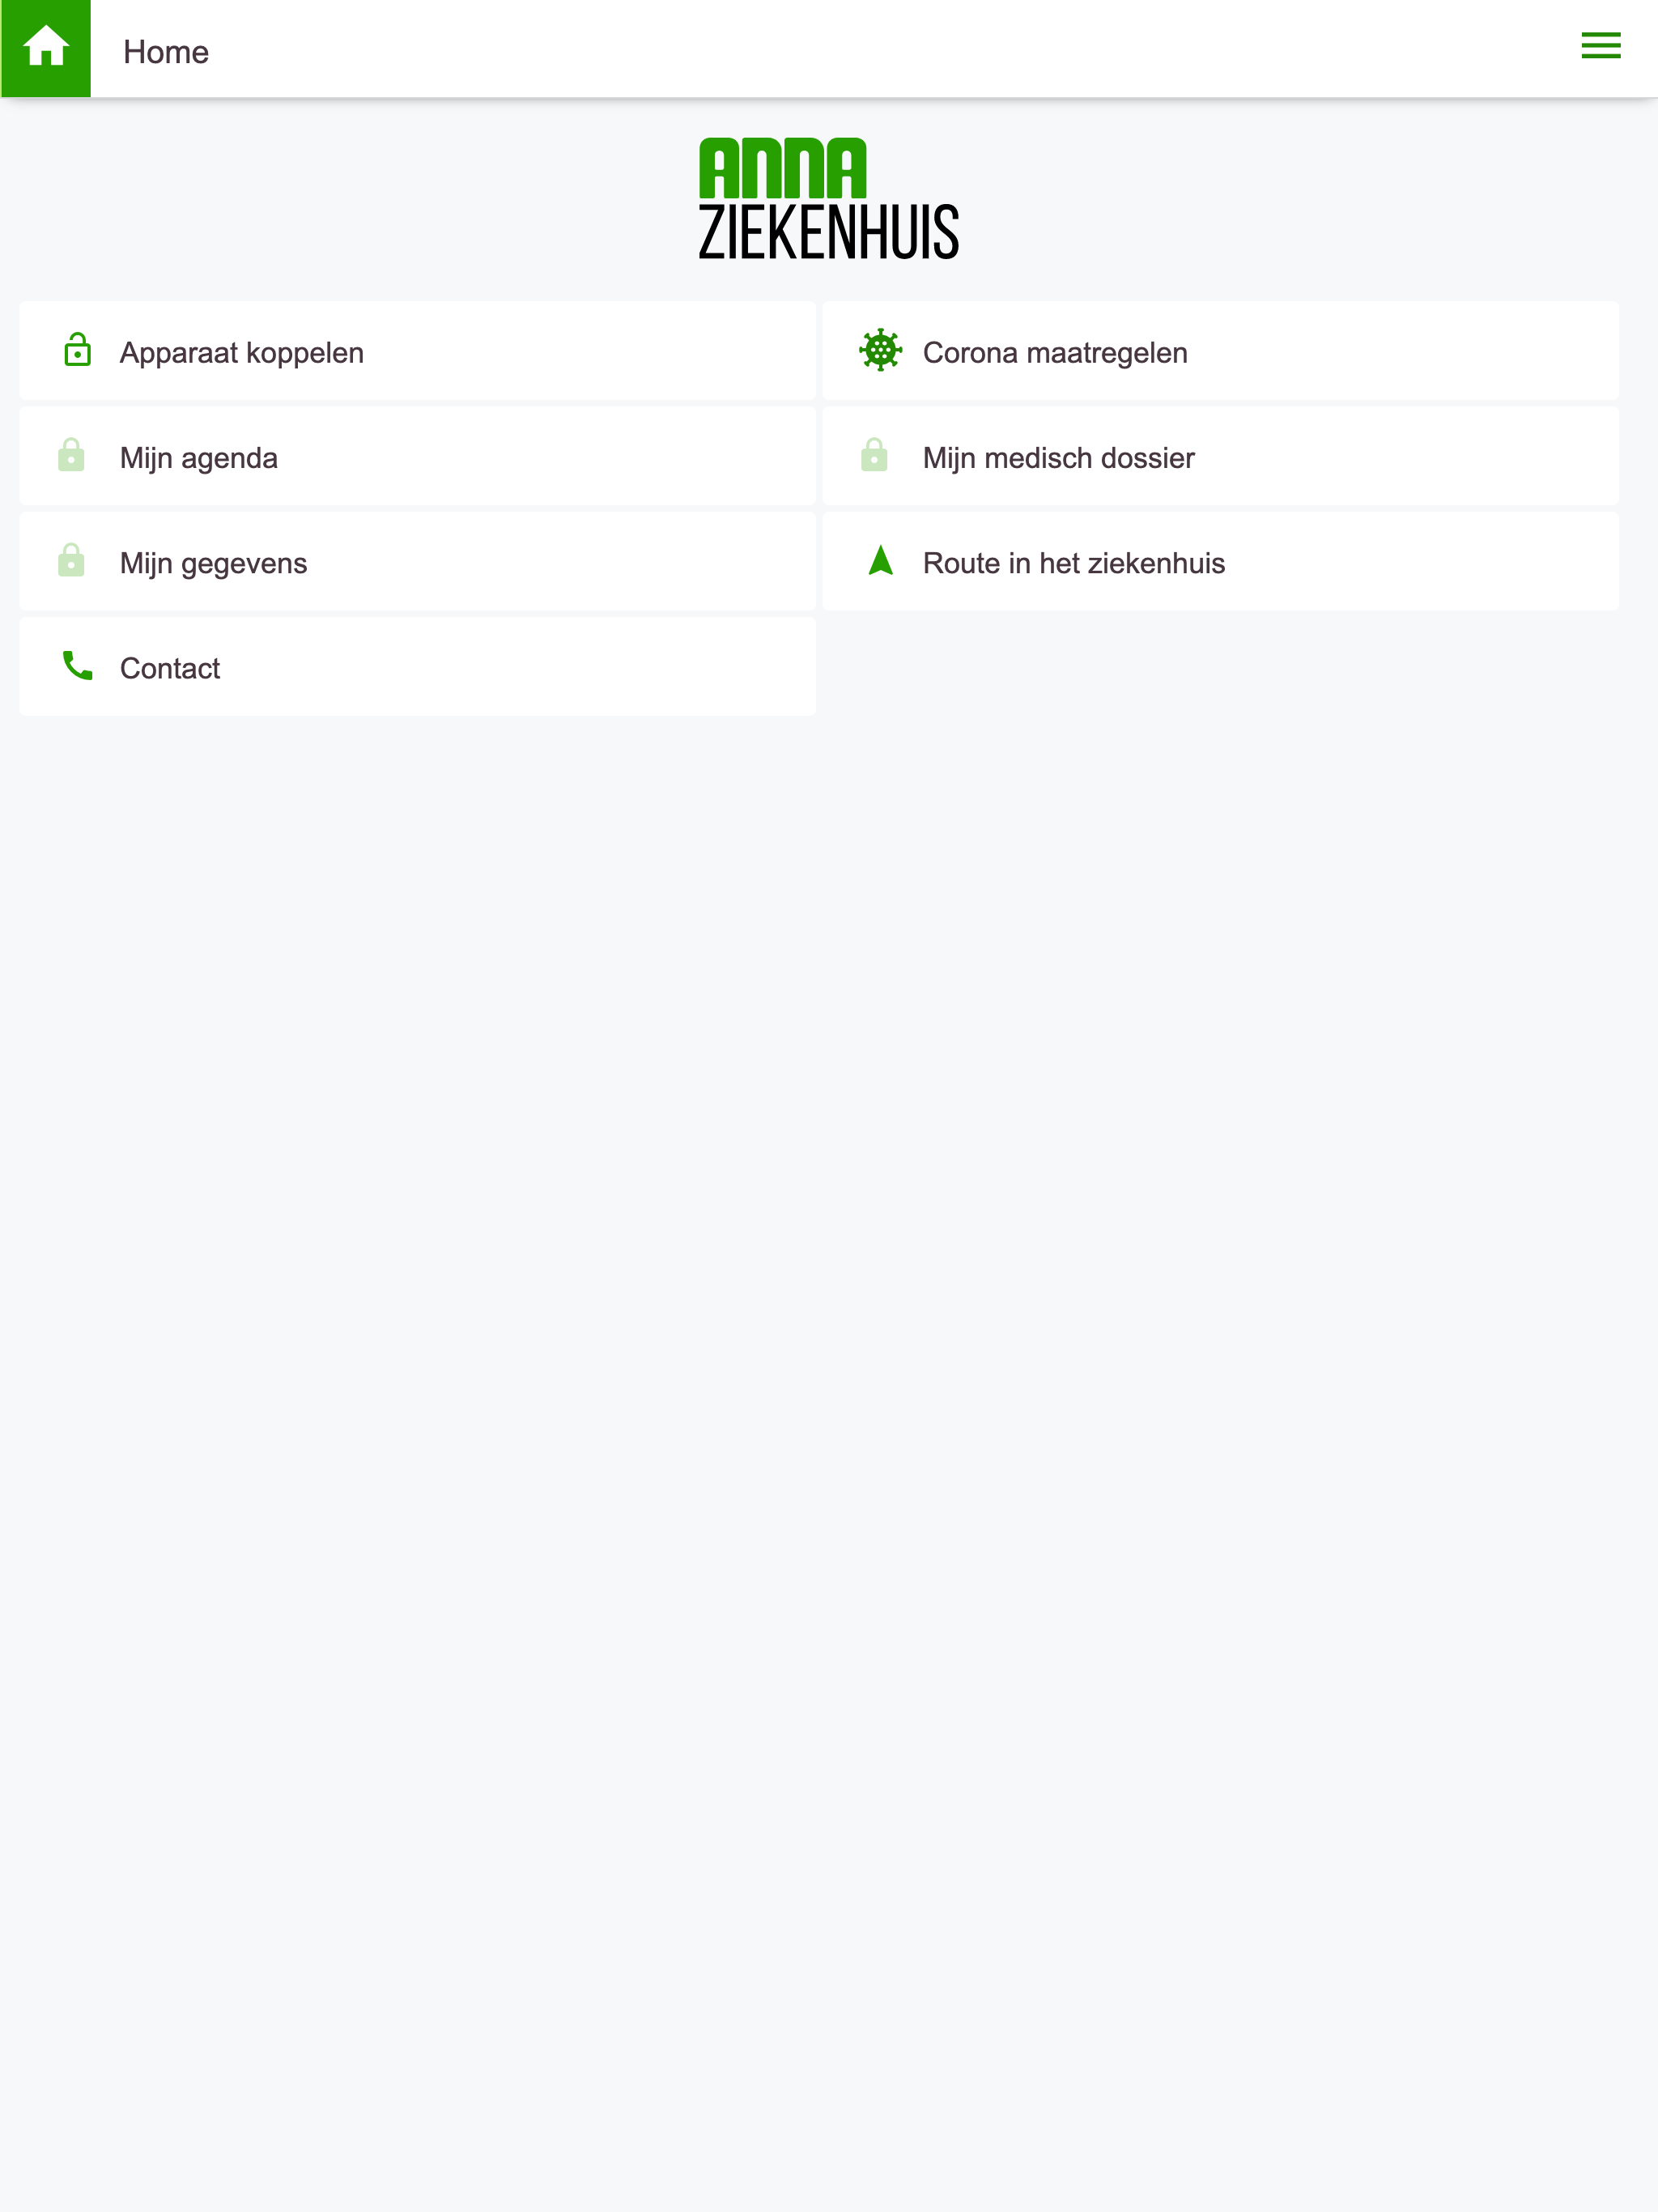
Task: Select the open padlock icon beside Apparaat koppelen
Action: pos(77,351)
